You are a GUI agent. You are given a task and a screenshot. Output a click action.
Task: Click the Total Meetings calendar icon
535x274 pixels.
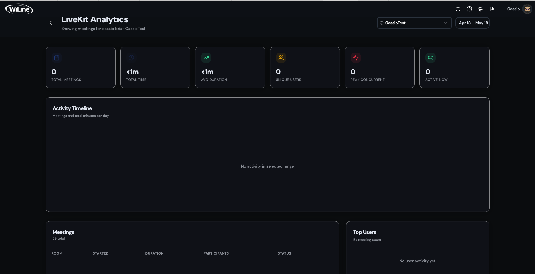pos(57,58)
